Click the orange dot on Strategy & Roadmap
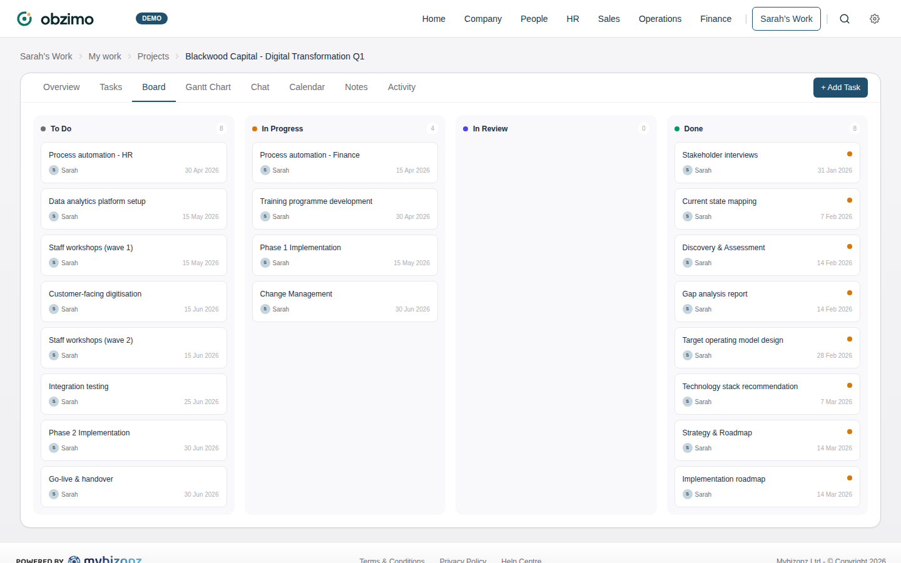The height and width of the screenshot is (563, 901). click(x=850, y=432)
